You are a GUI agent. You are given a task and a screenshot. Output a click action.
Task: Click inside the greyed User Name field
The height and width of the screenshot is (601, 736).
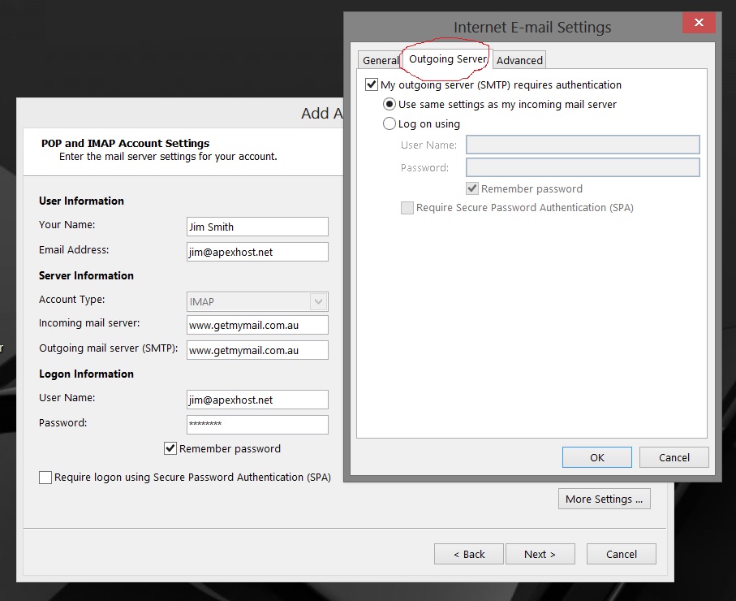(x=582, y=144)
